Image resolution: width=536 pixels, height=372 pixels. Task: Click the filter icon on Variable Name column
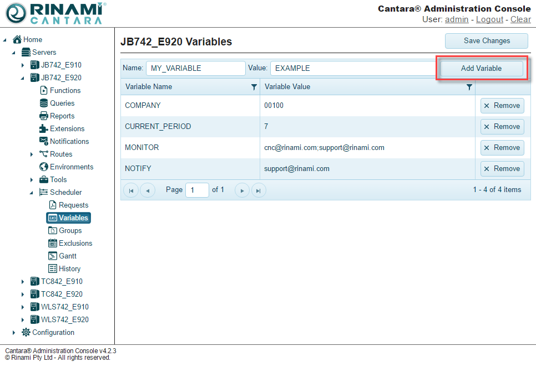coord(254,87)
